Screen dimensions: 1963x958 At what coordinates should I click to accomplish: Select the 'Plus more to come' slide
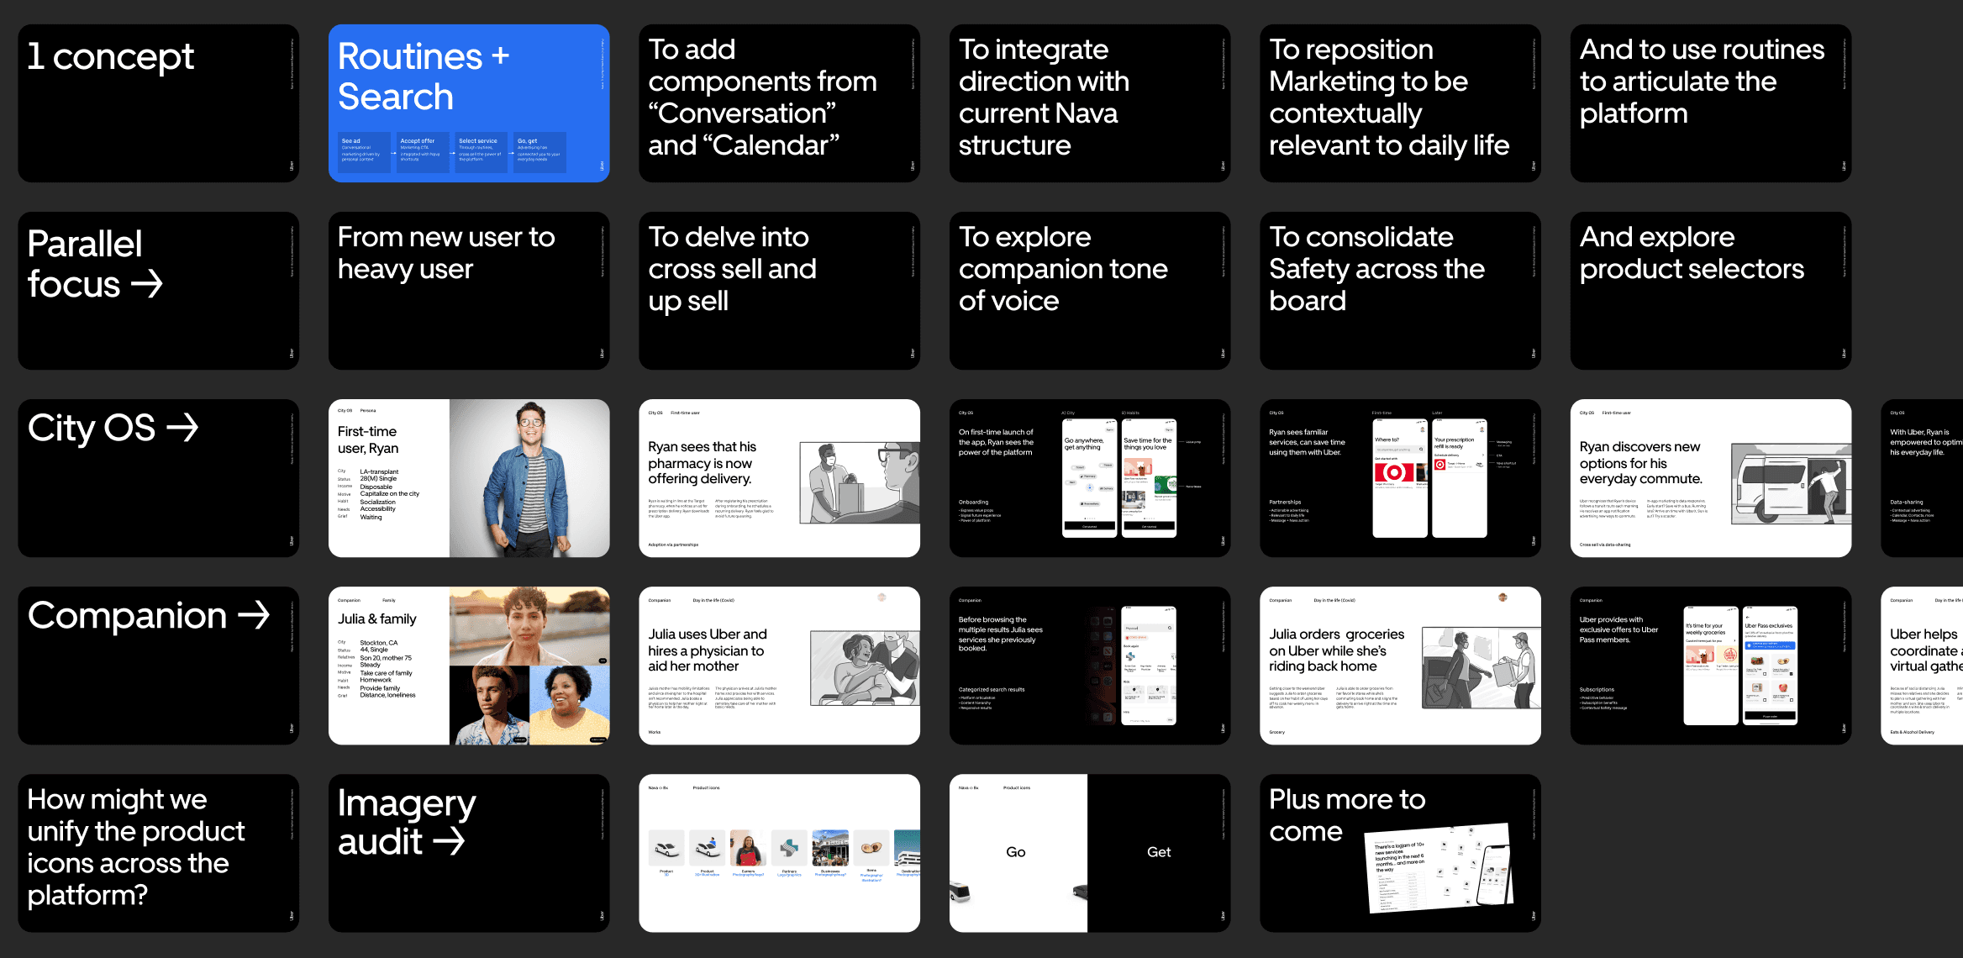1400,853
